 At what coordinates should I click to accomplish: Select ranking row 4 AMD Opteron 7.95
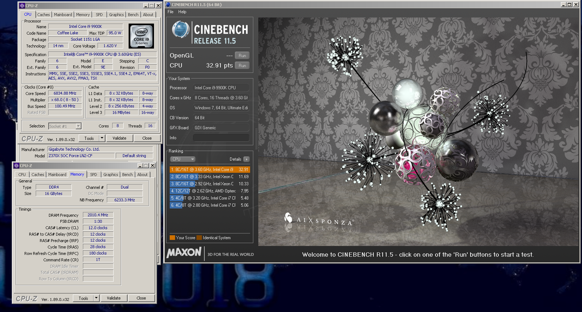[210, 191]
